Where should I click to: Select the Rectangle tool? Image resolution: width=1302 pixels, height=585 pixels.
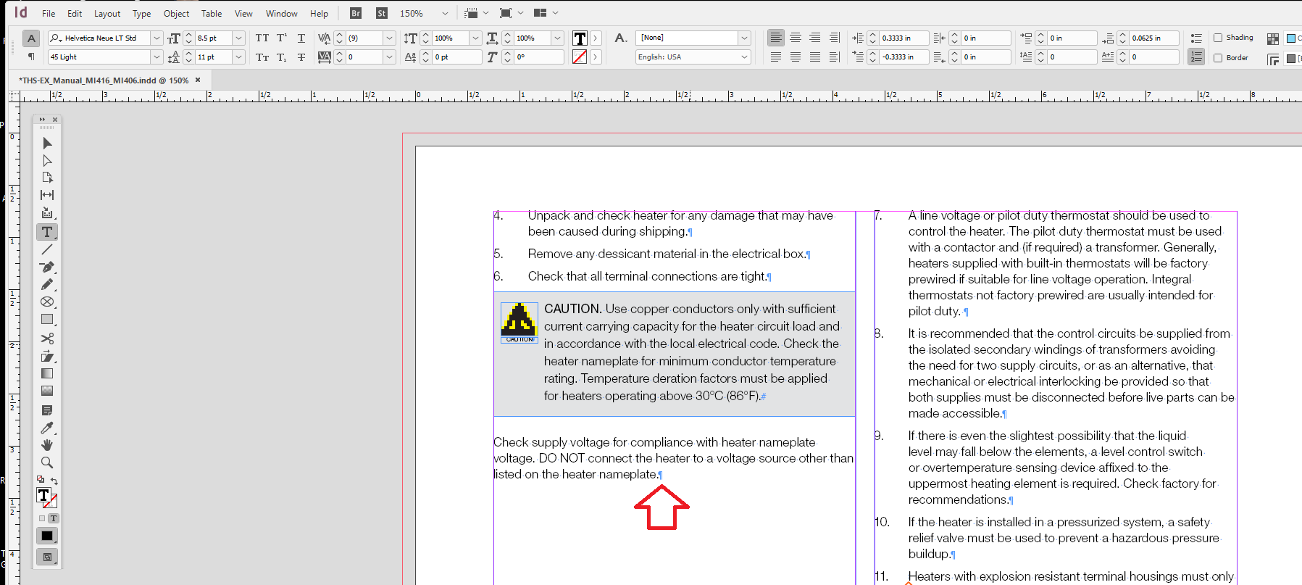click(x=47, y=319)
